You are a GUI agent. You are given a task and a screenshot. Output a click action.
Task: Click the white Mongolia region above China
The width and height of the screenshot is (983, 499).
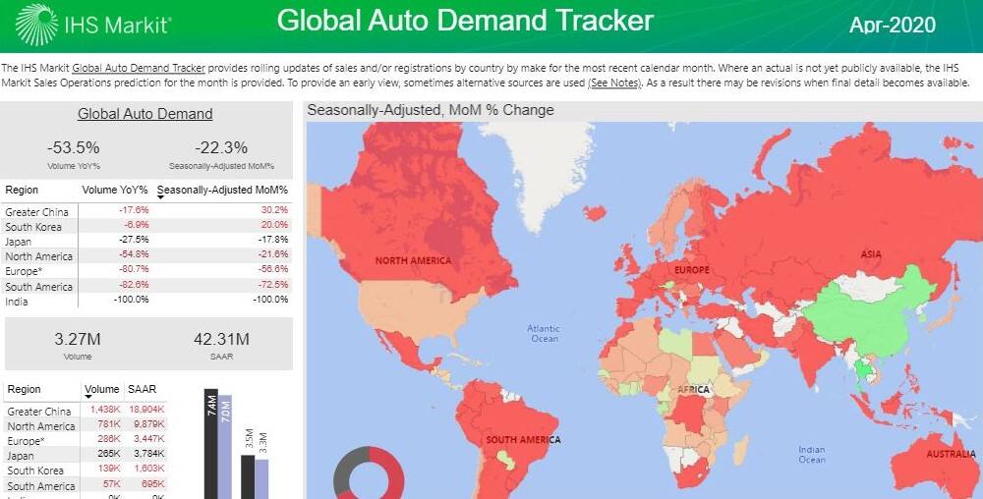[x=868, y=287]
